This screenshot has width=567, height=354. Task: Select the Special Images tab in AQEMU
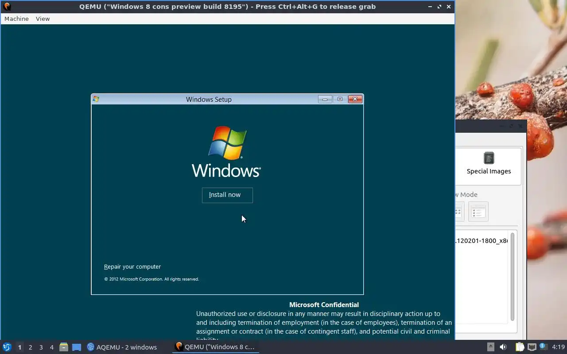(489, 166)
